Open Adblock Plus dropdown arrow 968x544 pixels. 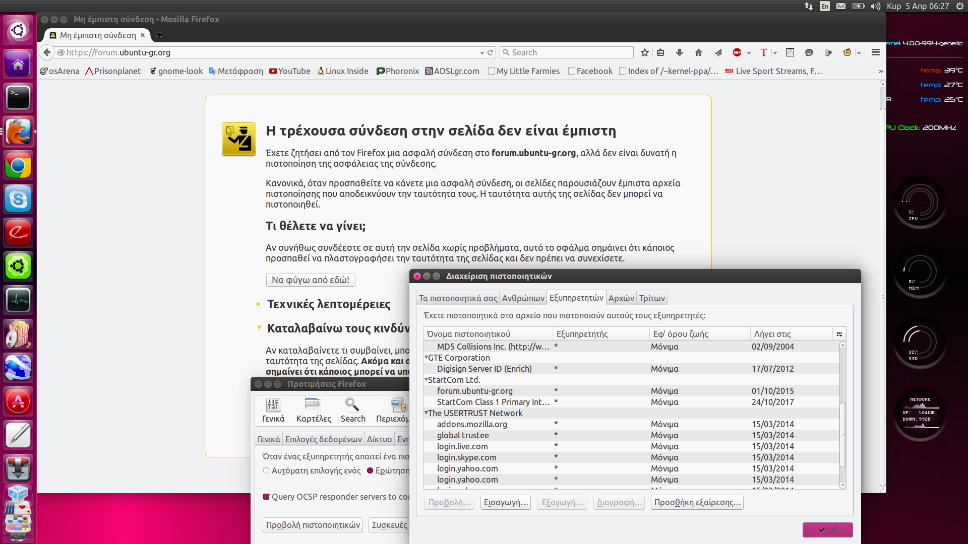[x=749, y=53]
